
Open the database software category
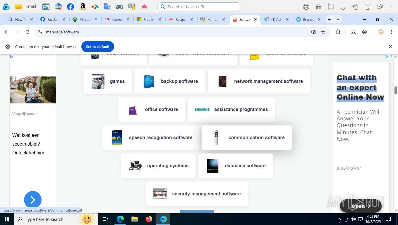[x=236, y=166]
